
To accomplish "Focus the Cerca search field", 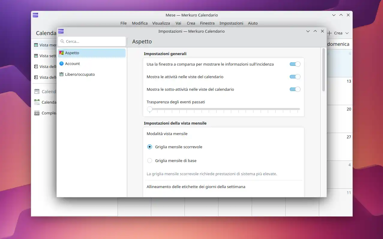I will coord(92,41).
